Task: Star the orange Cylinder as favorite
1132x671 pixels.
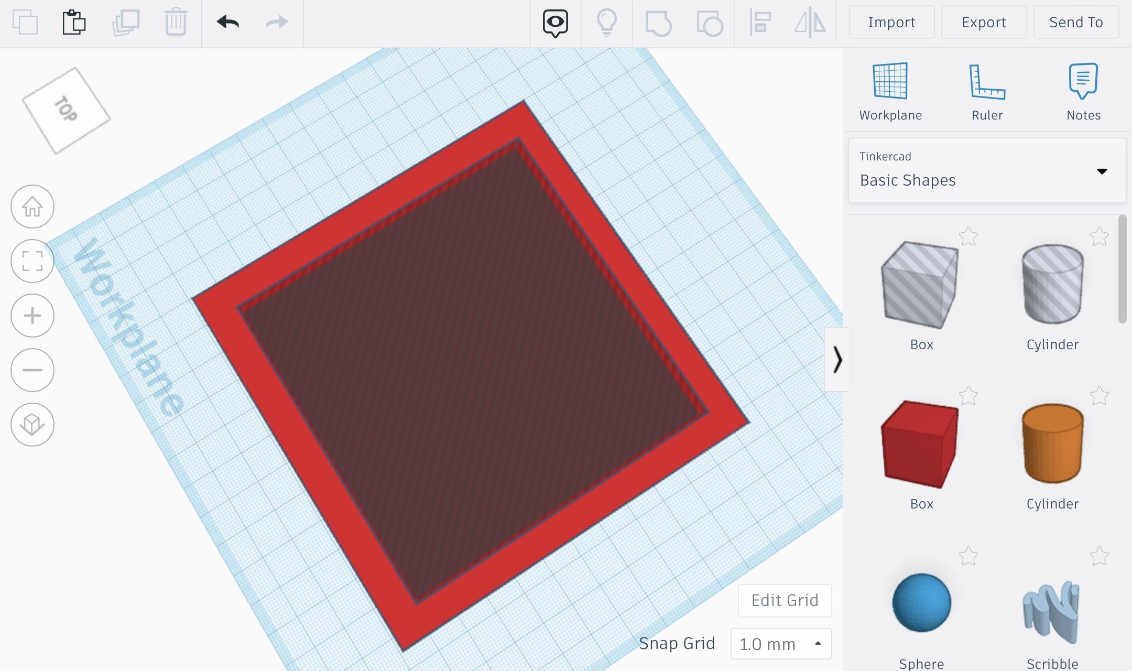Action: 1099,396
